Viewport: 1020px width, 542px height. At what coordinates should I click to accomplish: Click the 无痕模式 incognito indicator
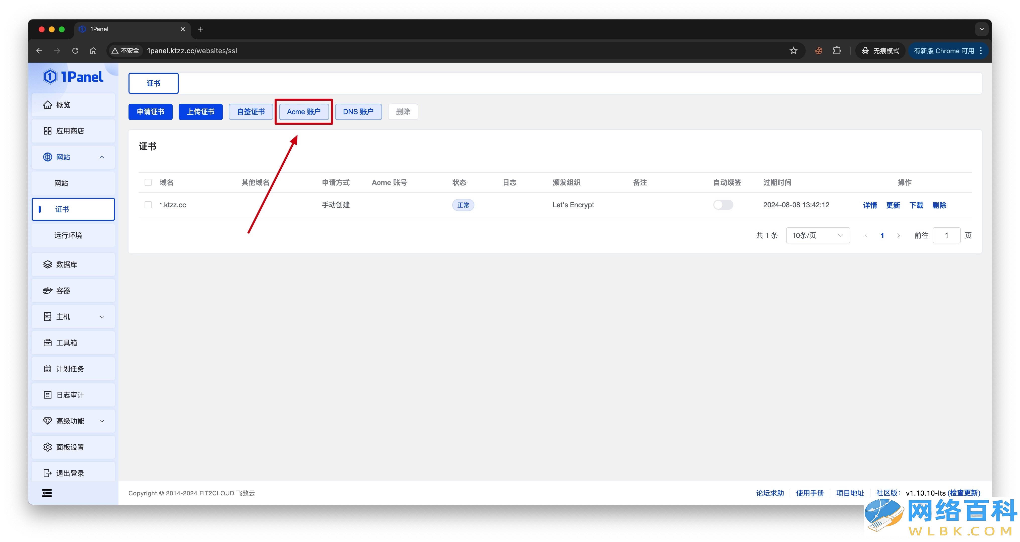tap(880, 51)
